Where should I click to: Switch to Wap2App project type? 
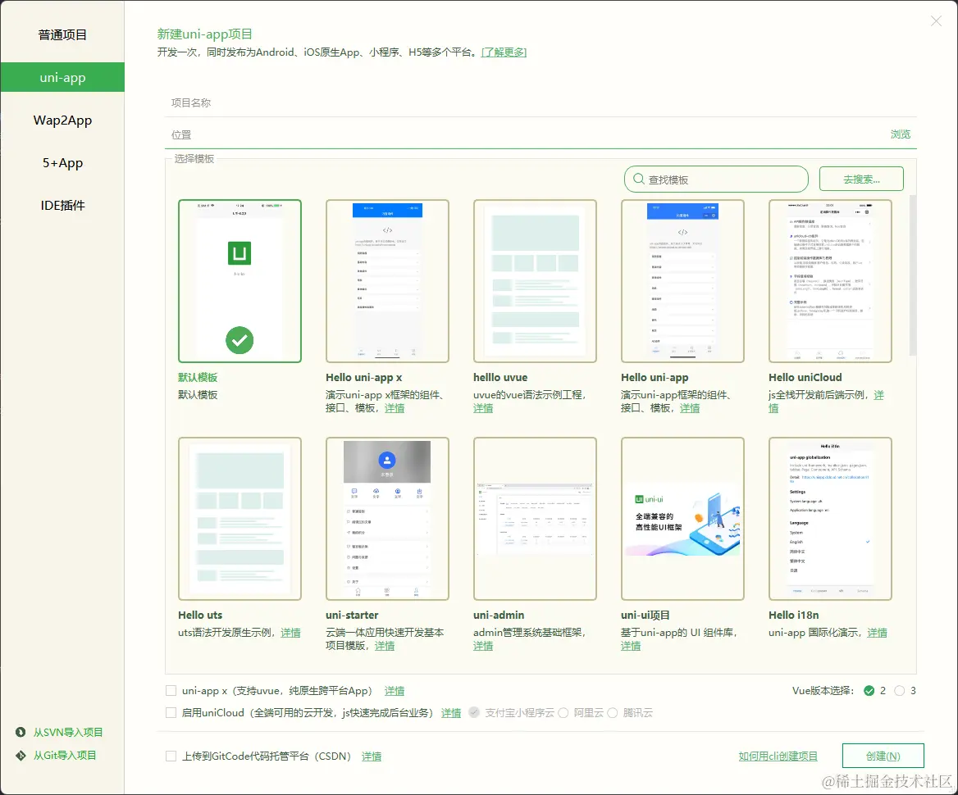(x=62, y=120)
